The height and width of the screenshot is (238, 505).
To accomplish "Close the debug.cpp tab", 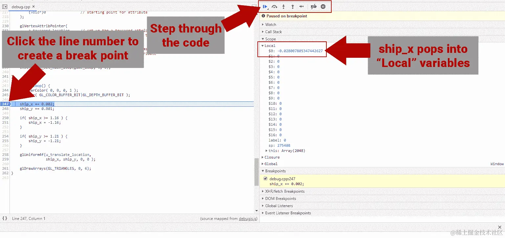I will 34,7.
